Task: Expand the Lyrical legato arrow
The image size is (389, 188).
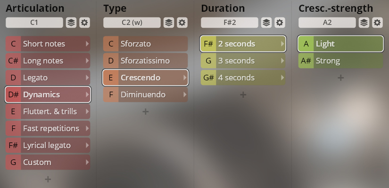Action: 87,145
